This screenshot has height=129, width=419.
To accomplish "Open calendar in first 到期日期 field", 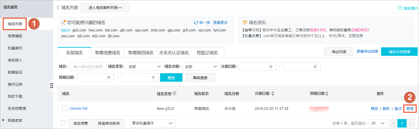I will coord(108,77).
